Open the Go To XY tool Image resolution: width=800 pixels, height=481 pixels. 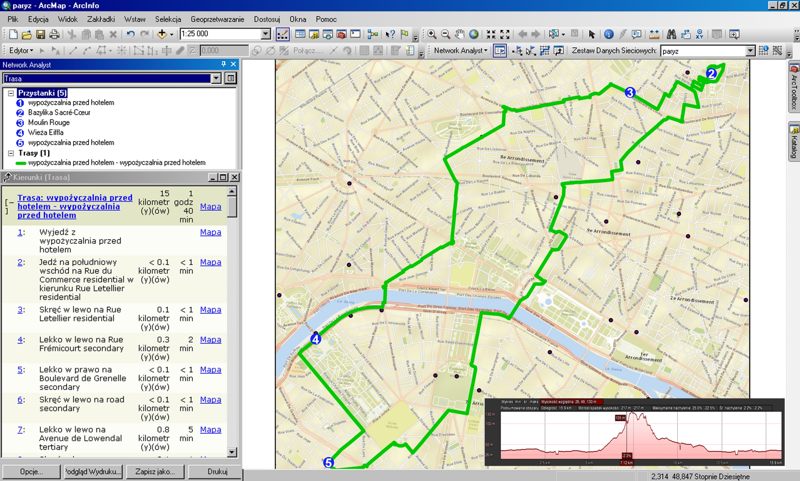699,34
